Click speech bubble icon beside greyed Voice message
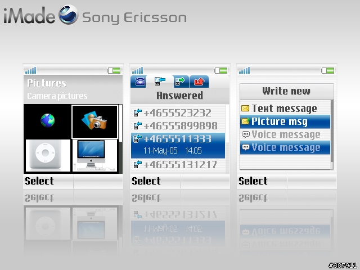360x270 pixels. coord(246,134)
